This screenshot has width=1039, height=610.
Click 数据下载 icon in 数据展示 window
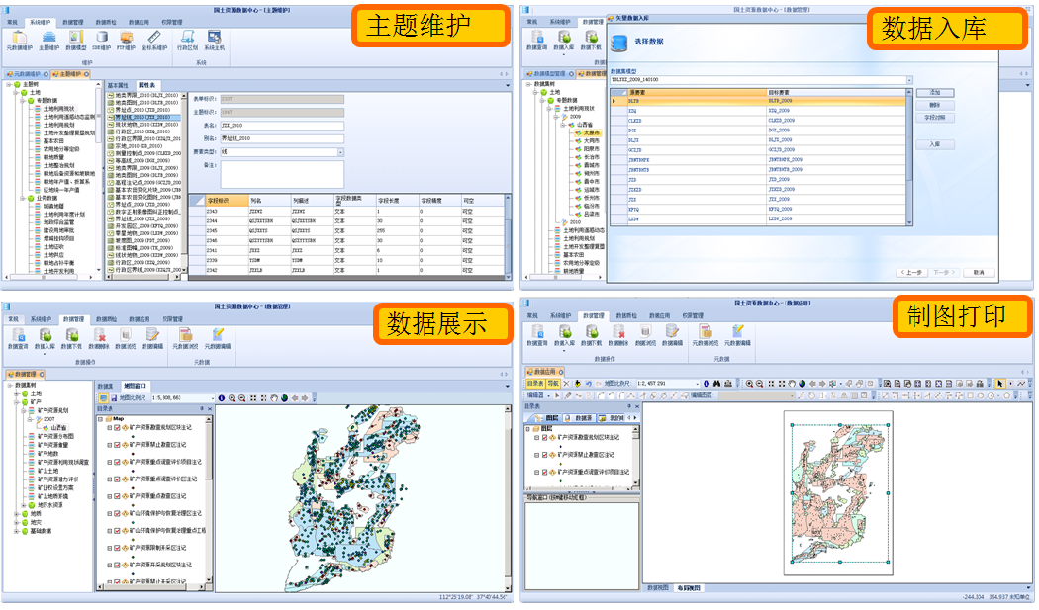(71, 338)
